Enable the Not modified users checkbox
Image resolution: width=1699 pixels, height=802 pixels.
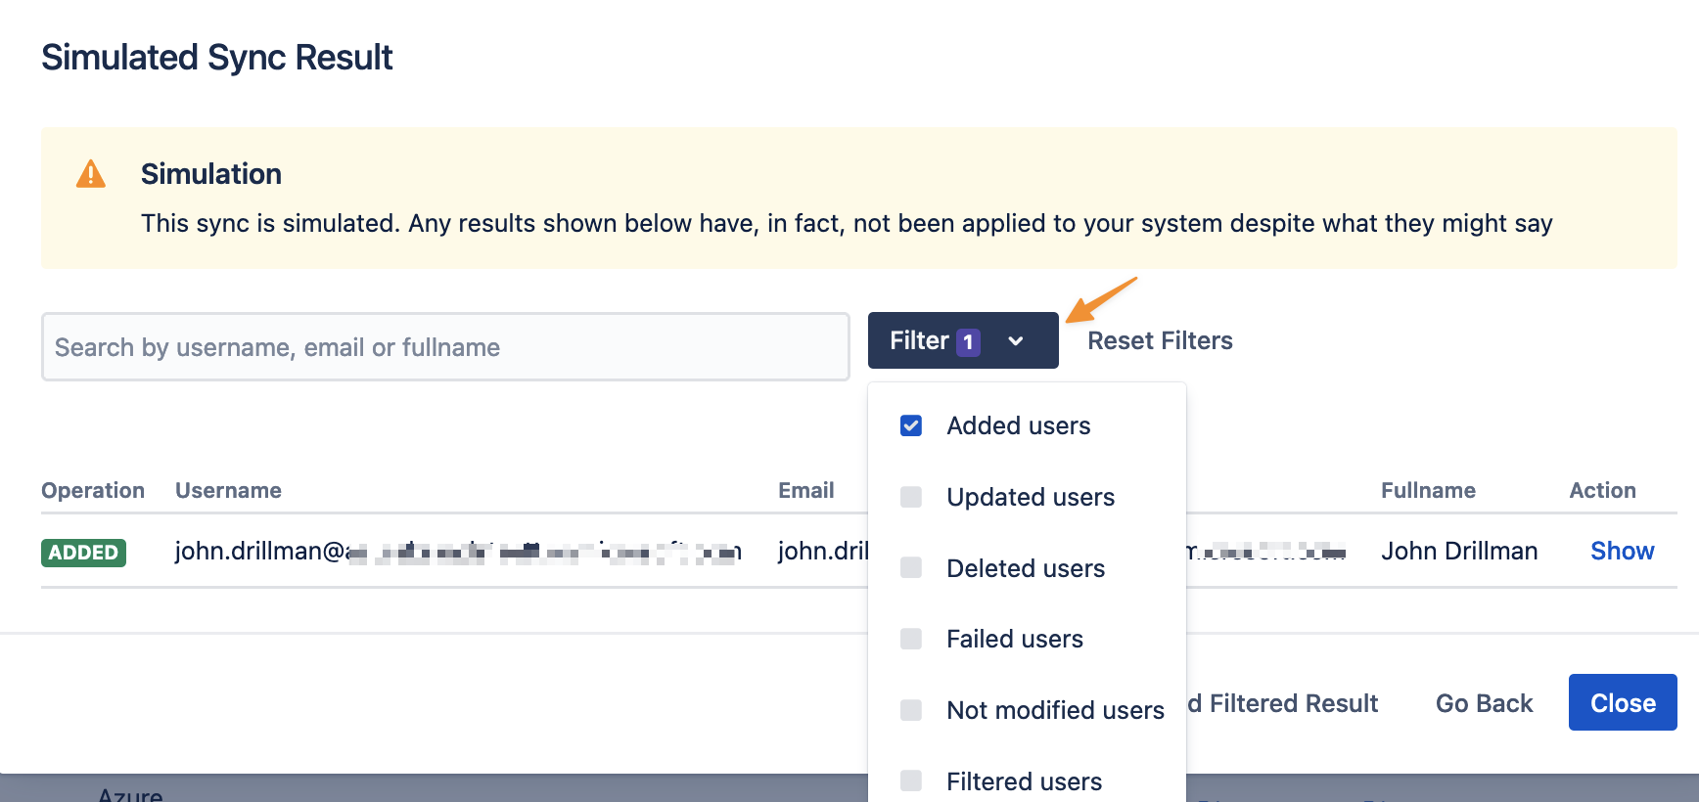tap(911, 710)
